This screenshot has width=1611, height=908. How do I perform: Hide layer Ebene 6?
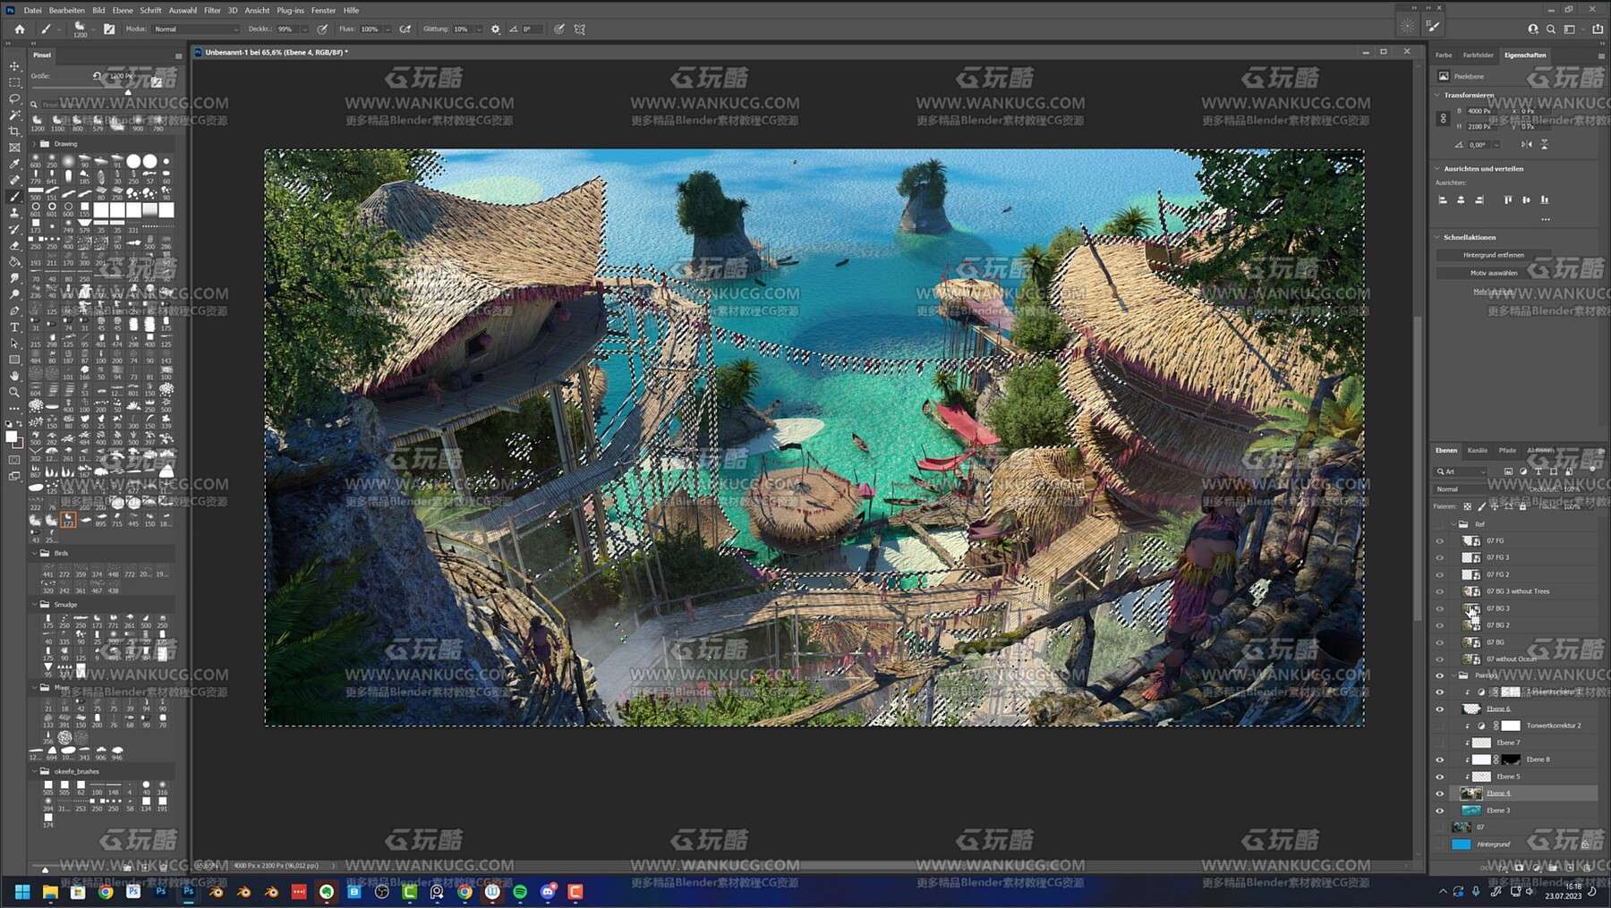[1440, 709]
